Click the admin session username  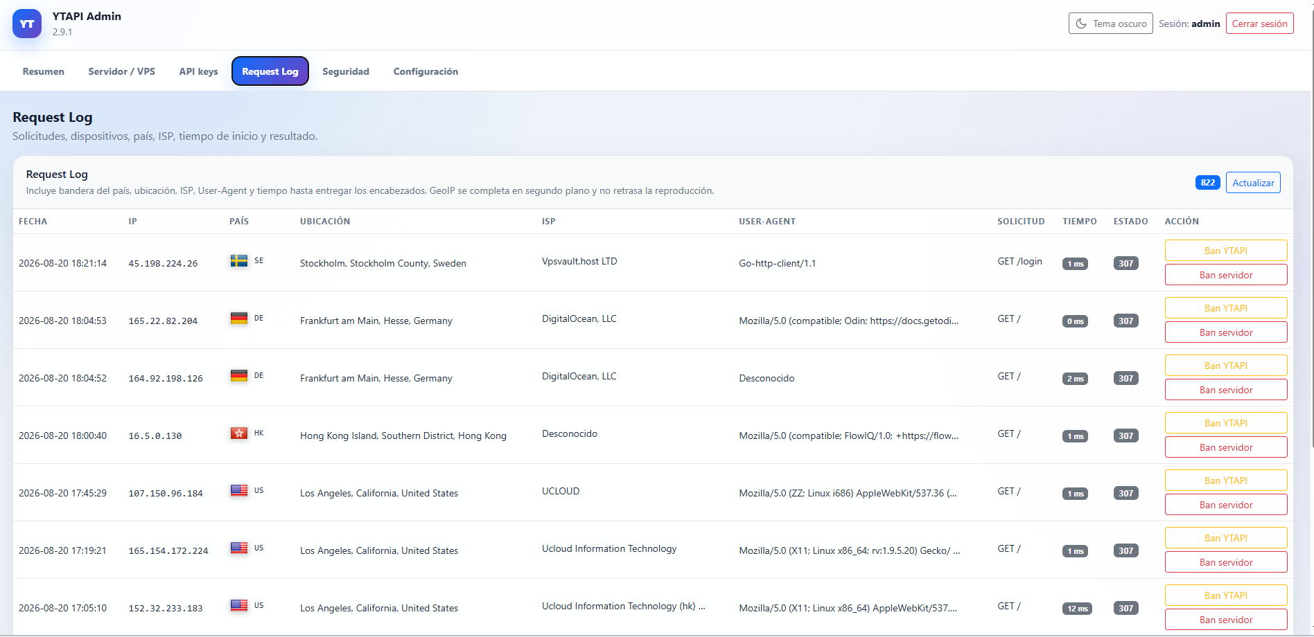pos(1206,24)
